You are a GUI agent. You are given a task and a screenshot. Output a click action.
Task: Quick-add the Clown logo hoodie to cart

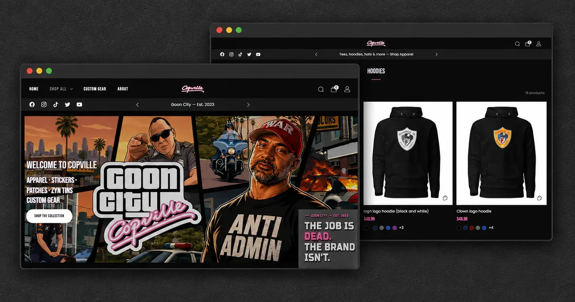click(x=540, y=198)
